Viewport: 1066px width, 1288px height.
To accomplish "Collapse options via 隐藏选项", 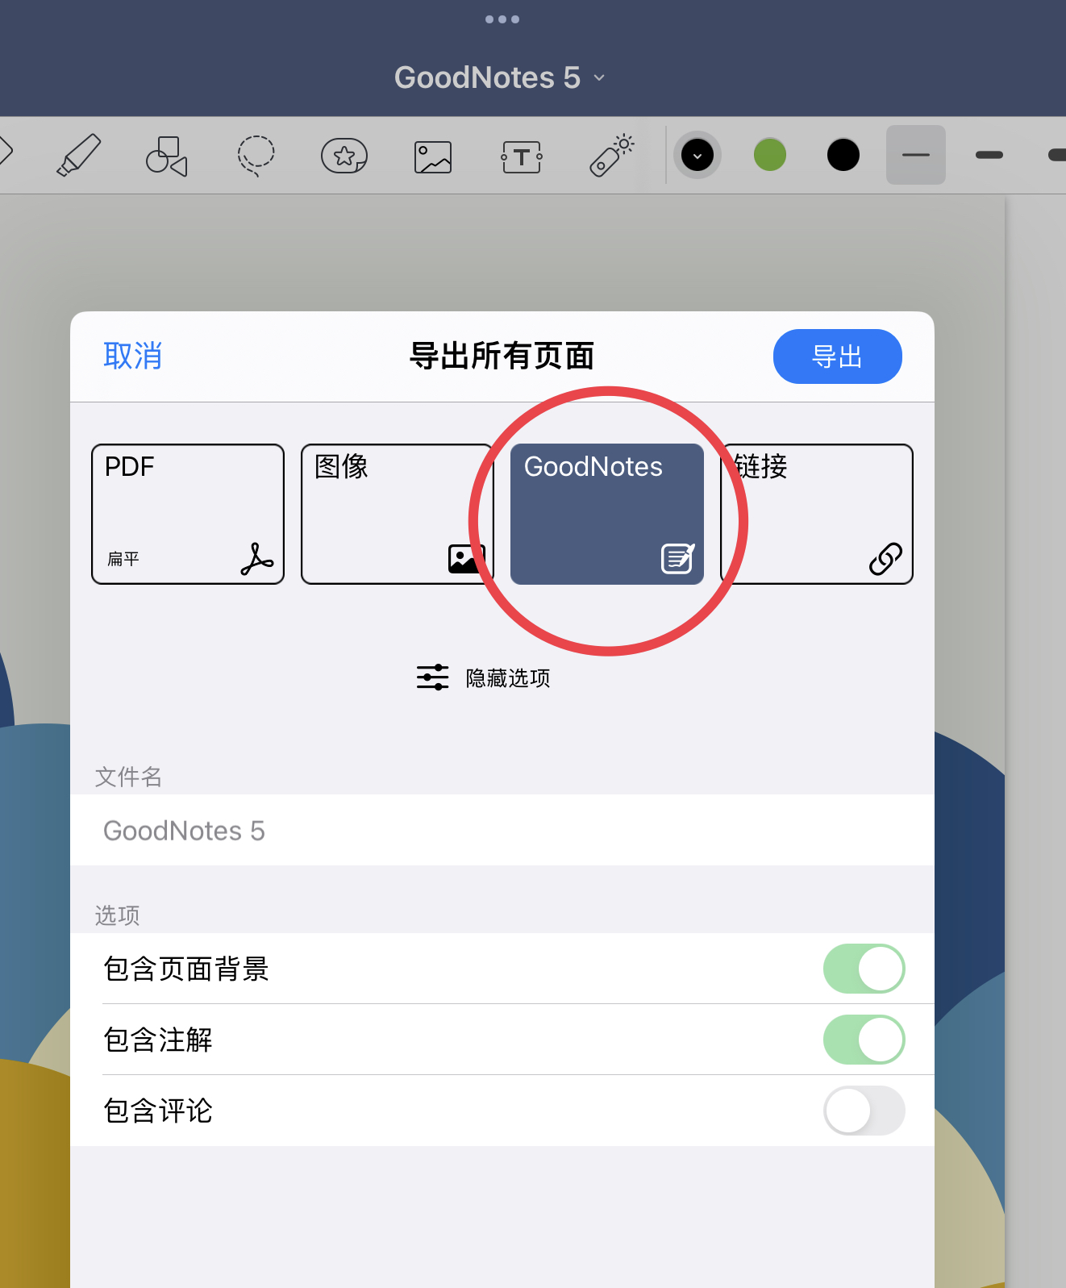I will point(484,677).
